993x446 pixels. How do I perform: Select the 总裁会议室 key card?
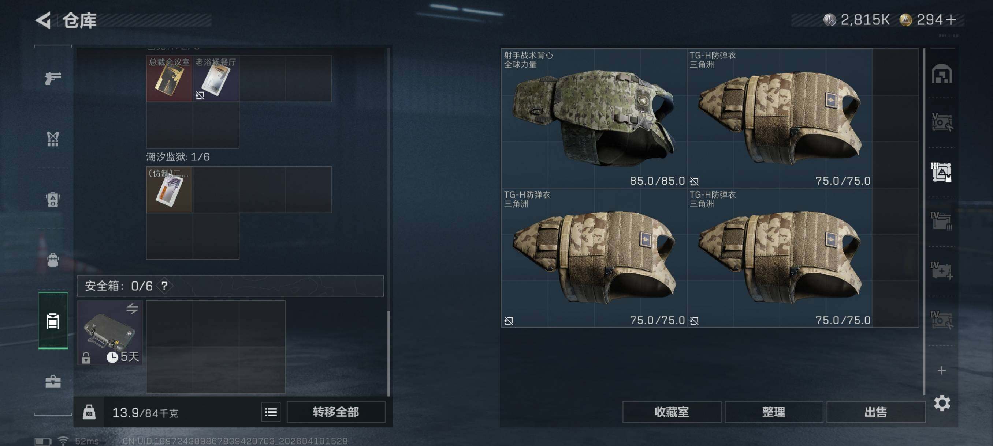169,79
